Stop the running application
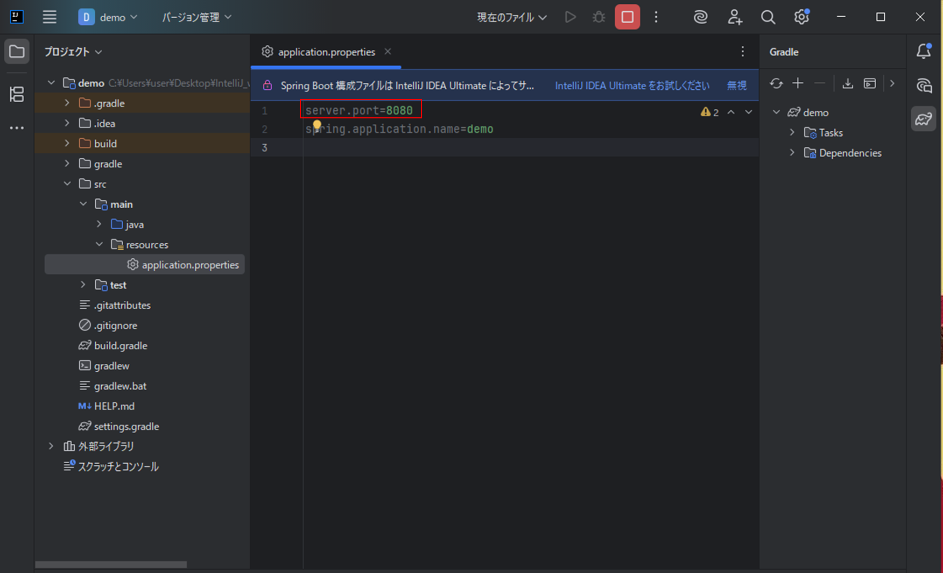 (627, 17)
